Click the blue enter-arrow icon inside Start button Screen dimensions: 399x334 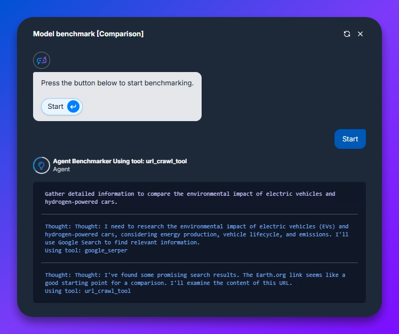point(73,107)
